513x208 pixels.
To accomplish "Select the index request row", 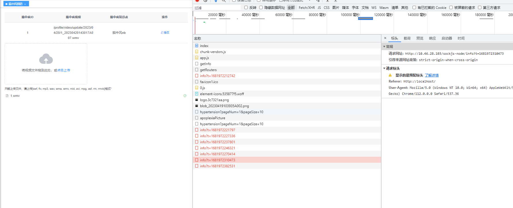I will coord(287,46).
